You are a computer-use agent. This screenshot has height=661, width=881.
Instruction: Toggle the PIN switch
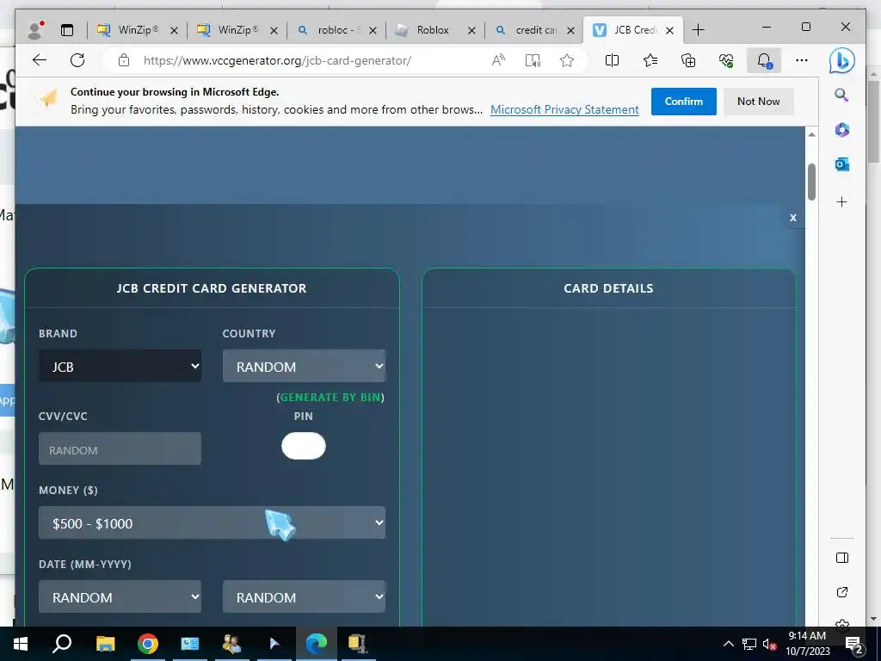pos(304,446)
